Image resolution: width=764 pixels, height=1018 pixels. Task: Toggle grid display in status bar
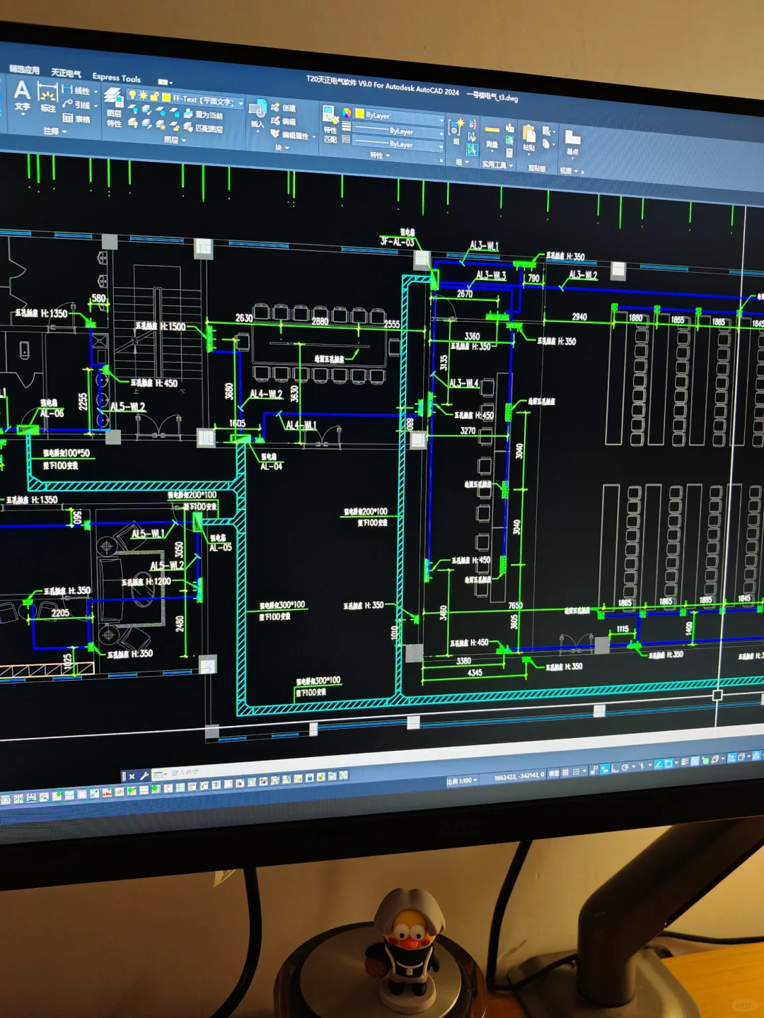565,772
